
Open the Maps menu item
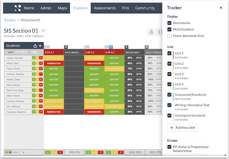point(62,8)
